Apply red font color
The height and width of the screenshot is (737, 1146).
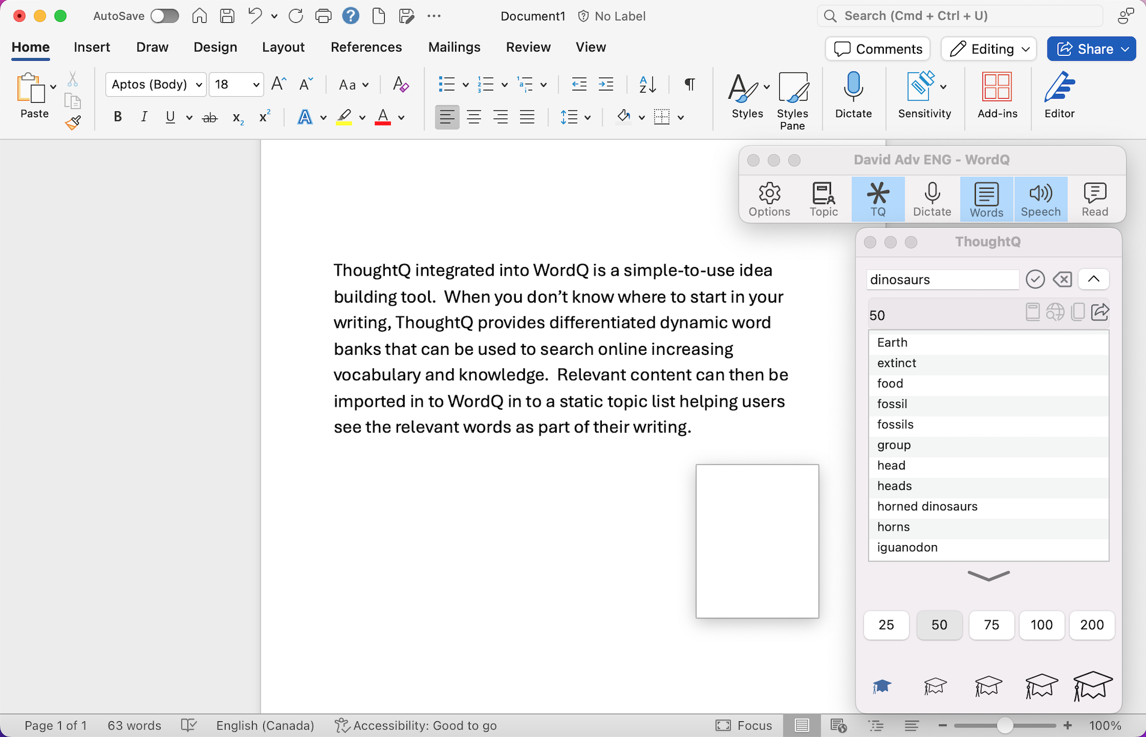click(383, 117)
